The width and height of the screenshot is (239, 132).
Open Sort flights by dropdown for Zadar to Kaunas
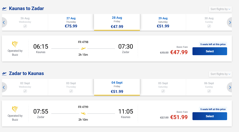(x=220, y=74)
